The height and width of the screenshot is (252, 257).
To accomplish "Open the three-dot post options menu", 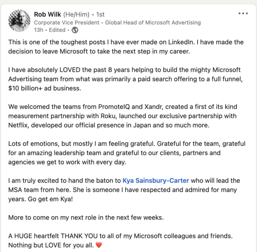I will tap(243, 13).
